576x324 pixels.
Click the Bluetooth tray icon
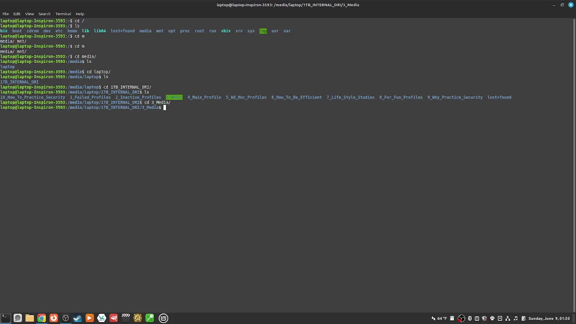point(470,319)
